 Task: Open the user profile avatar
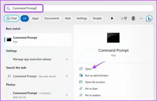pyautogui.click(x=133, y=18)
